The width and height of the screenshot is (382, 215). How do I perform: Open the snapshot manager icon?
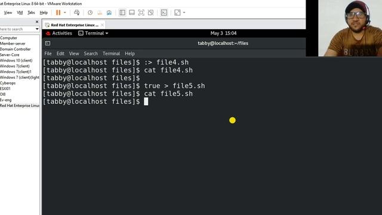109,13
